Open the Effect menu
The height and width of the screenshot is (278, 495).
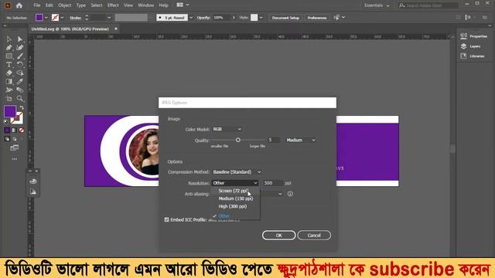(113, 5)
